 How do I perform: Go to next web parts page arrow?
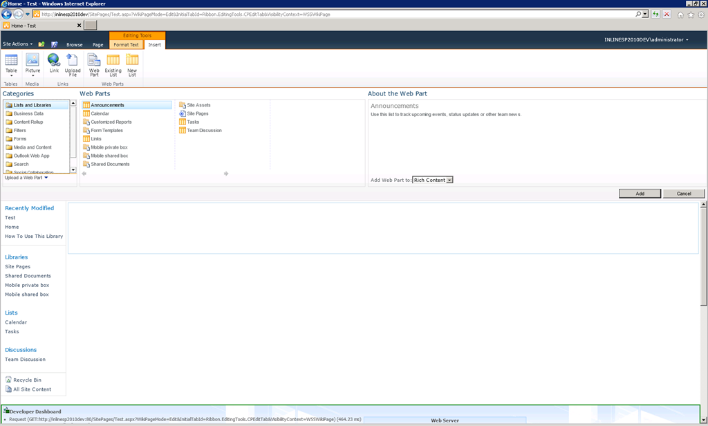(226, 174)
